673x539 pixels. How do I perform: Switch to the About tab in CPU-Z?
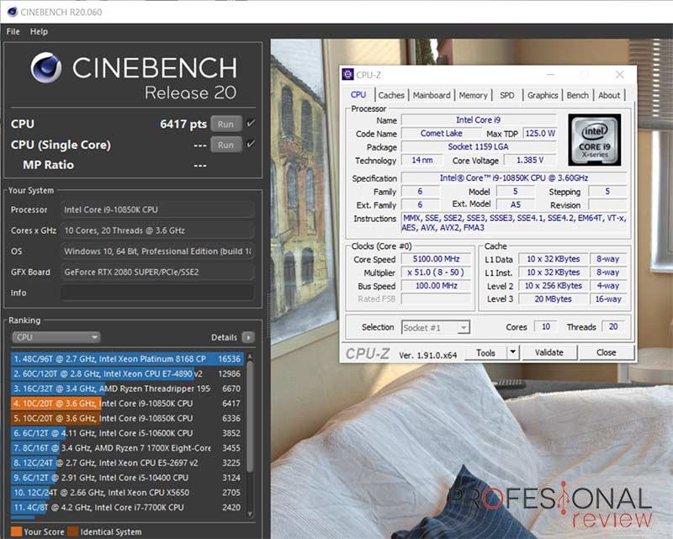pyautogui.click(x=609, y=95)
